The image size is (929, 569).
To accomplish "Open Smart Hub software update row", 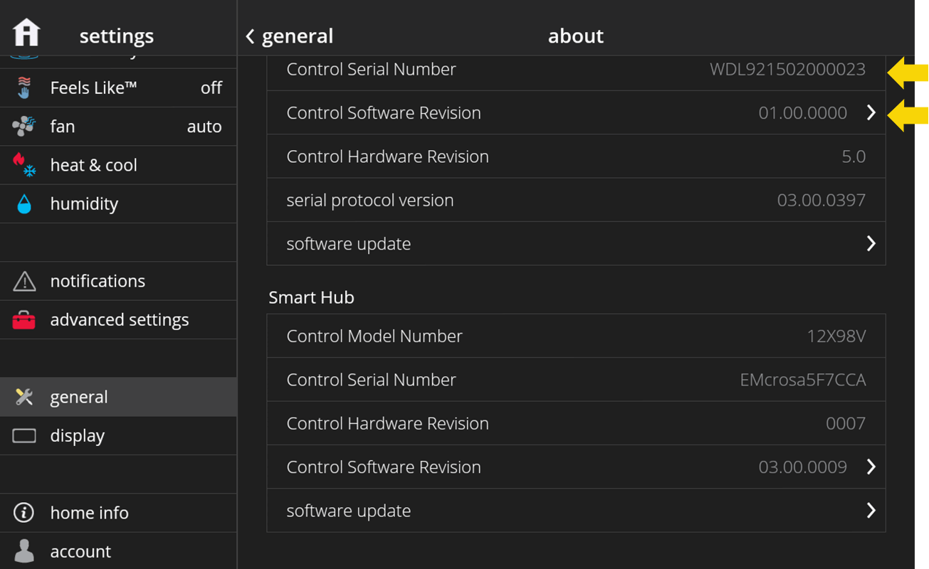I will click(575, 511).
